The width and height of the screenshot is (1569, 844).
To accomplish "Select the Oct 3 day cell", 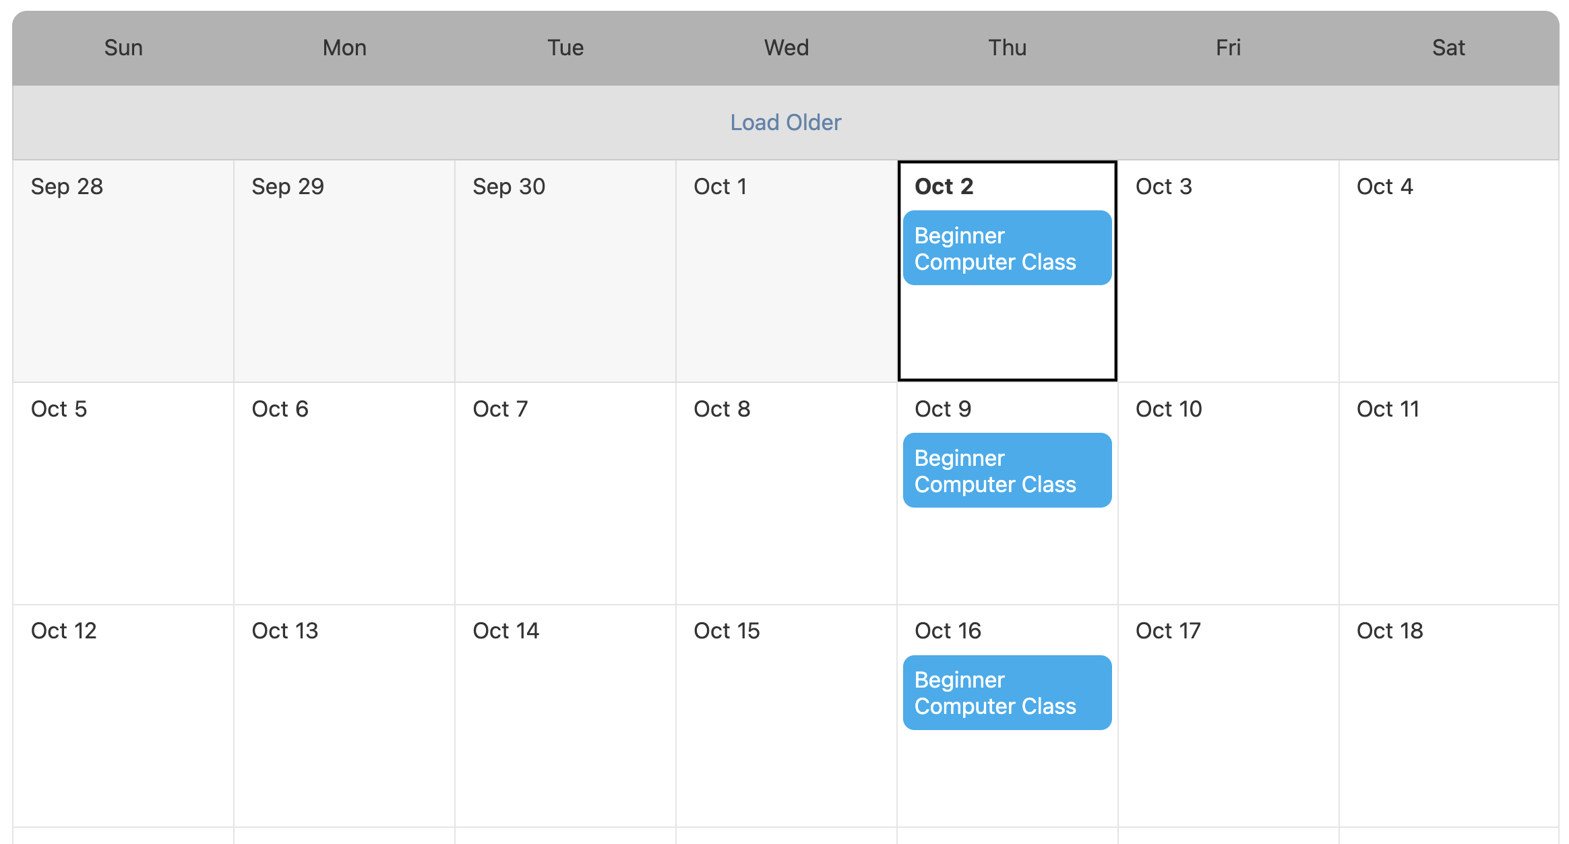I will [1228, 283].
